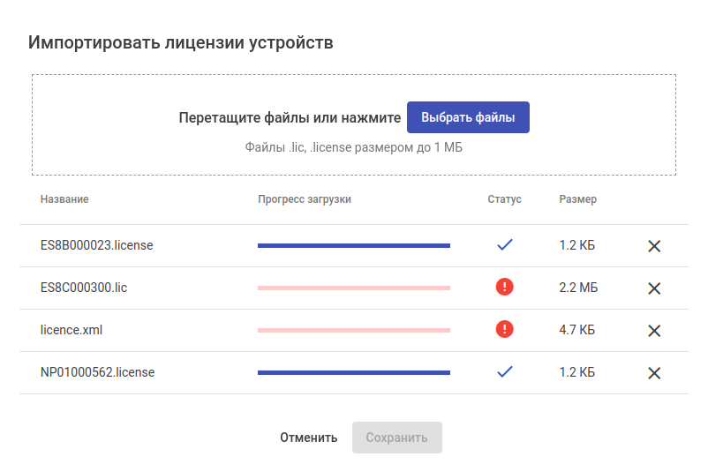Remove ES8C000300.lic from the list
This screenshot has width=708, height=464.
click(654, 288)
